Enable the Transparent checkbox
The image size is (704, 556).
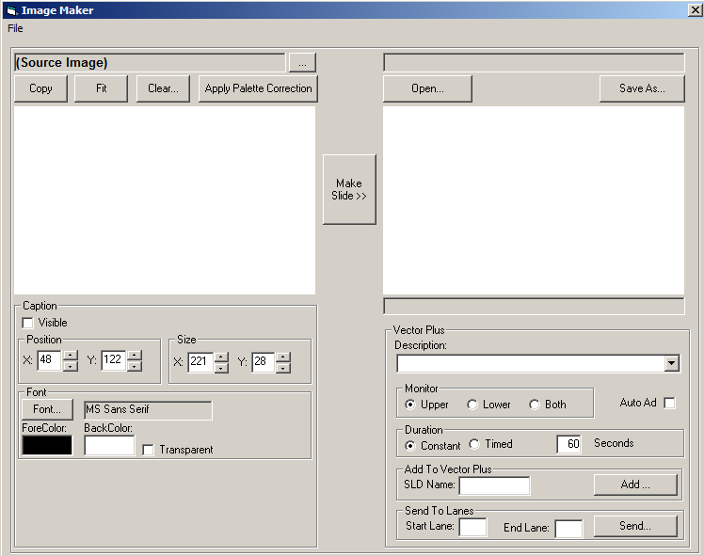(x=148, y=450)
